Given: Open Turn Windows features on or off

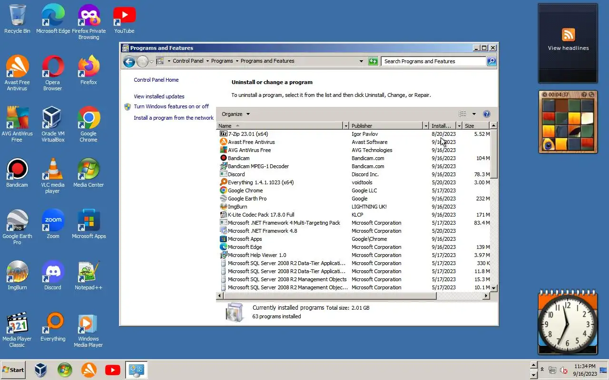Looking at the screenshot, I should pyautogui.click(x=171, y=106).
